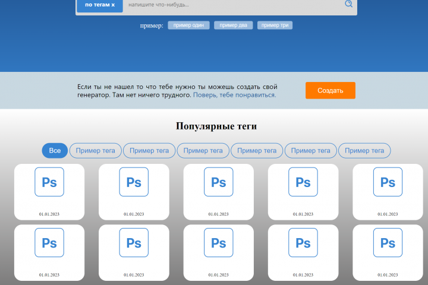Image resolution: width=428 pixels, height=285 pixels.
Task: Open the 'Поверь, тебе понравиться.' link
Action: point(234,95)
